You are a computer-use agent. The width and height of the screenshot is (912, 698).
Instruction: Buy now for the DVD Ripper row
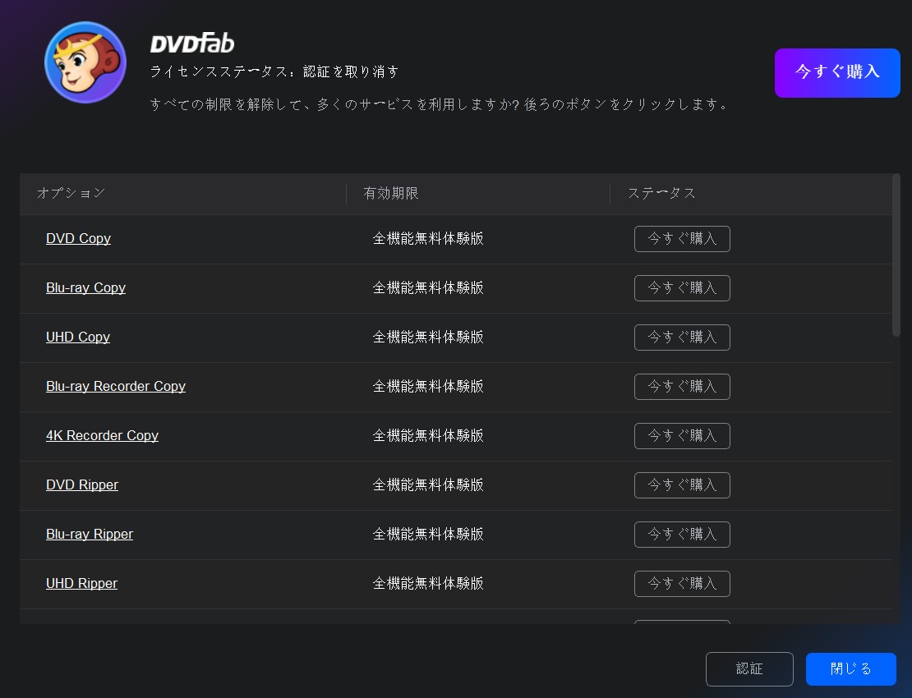[682, 485]
